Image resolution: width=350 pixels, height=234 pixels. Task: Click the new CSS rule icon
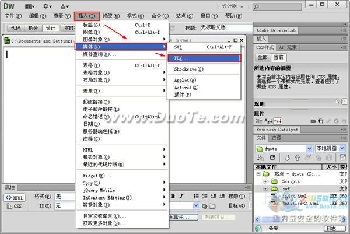click(321, 121)
